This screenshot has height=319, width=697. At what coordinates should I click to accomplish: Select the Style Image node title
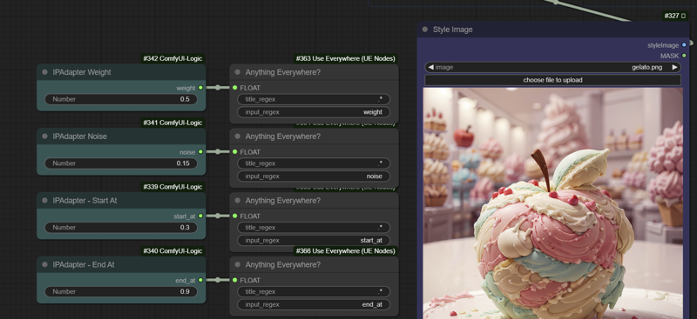click(x=452, y=30)
